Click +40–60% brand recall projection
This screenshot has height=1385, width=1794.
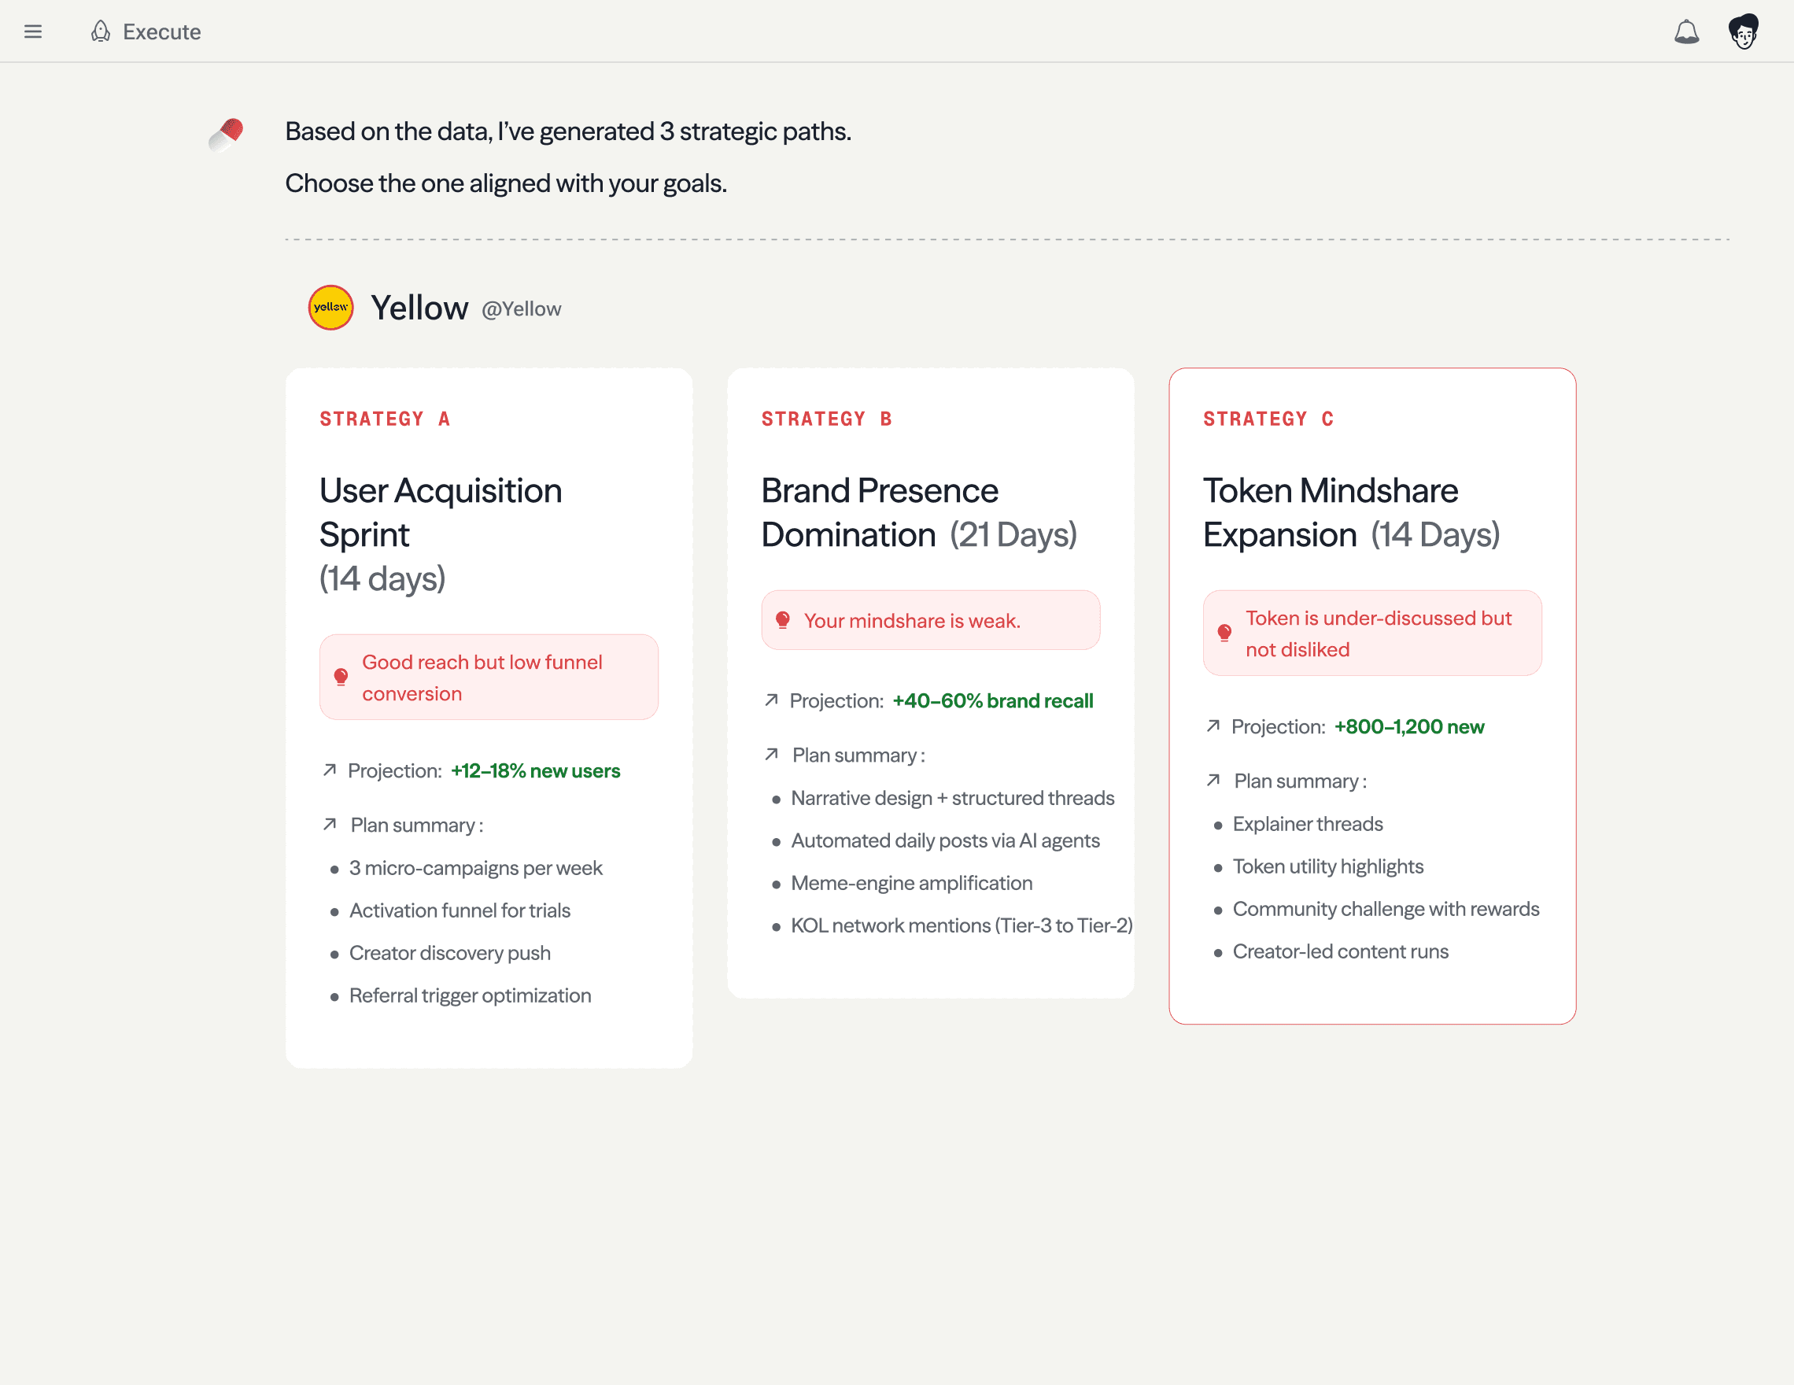992,700
